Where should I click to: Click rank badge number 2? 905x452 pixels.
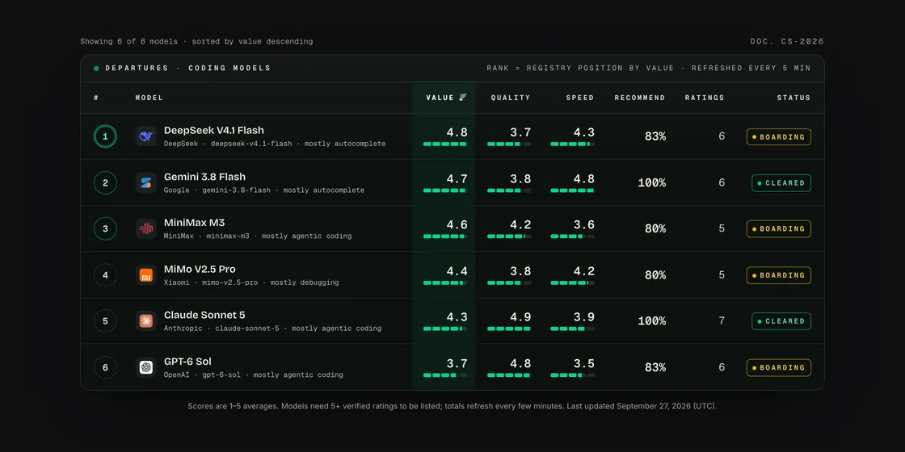coord(105,182)
